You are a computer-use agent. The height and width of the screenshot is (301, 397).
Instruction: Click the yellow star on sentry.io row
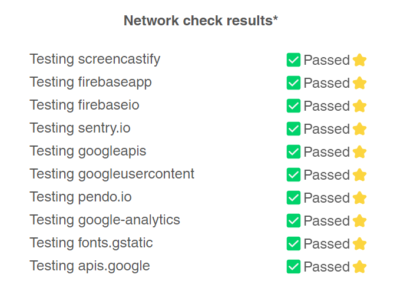359,129
